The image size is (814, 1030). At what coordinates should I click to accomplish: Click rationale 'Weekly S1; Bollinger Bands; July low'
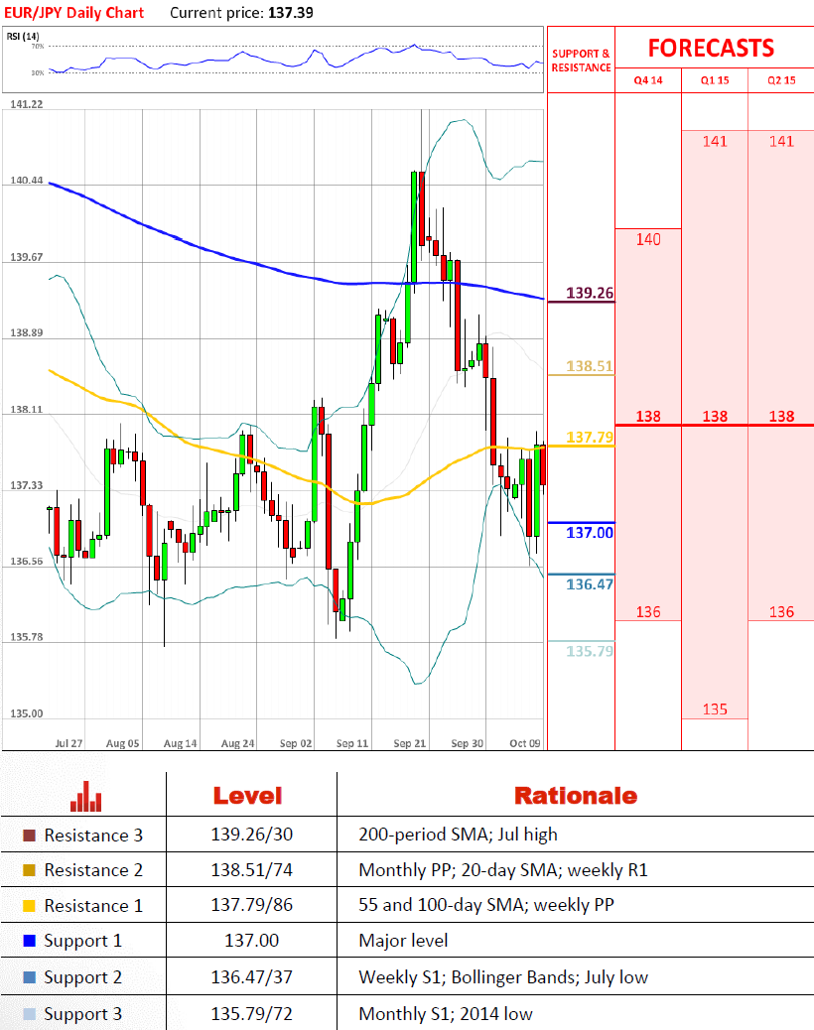click(503, 978)
